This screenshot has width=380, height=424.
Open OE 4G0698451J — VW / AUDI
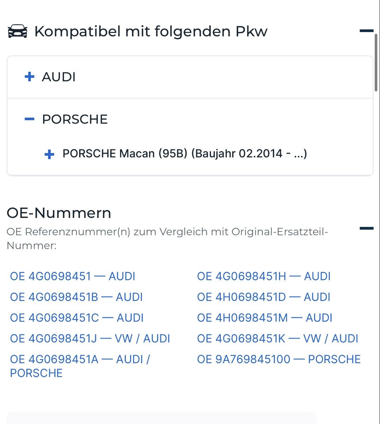point(90,339)
